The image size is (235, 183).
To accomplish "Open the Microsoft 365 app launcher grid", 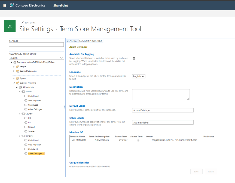I will [4, 5].
